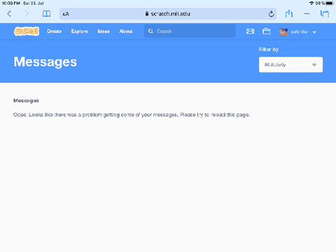The width and height of the screenshot is (336, 252).
Task: Click the Scratch search field
Action: 190,31
